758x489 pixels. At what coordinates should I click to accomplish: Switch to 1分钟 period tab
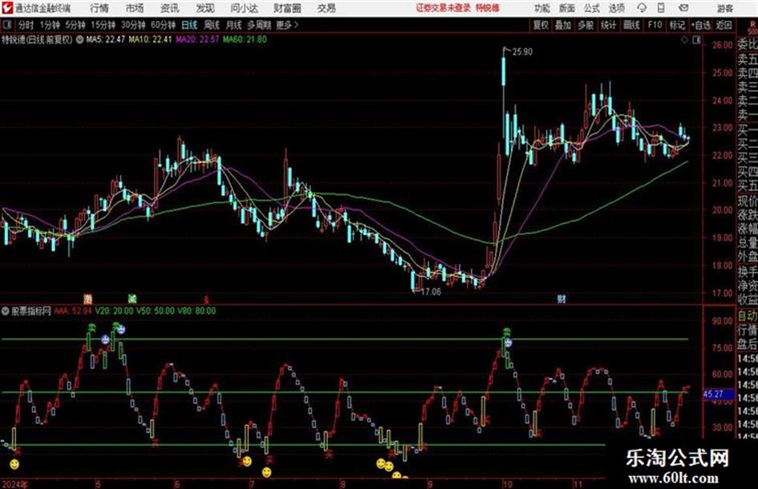(x=49, y=25)
